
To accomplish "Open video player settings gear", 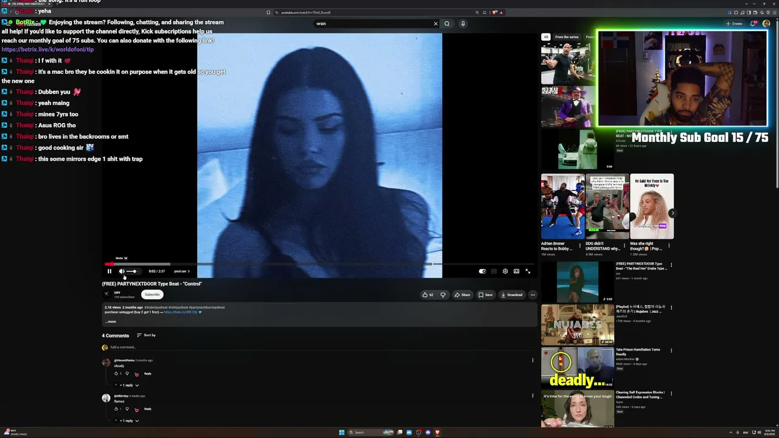I will [505, 271].
